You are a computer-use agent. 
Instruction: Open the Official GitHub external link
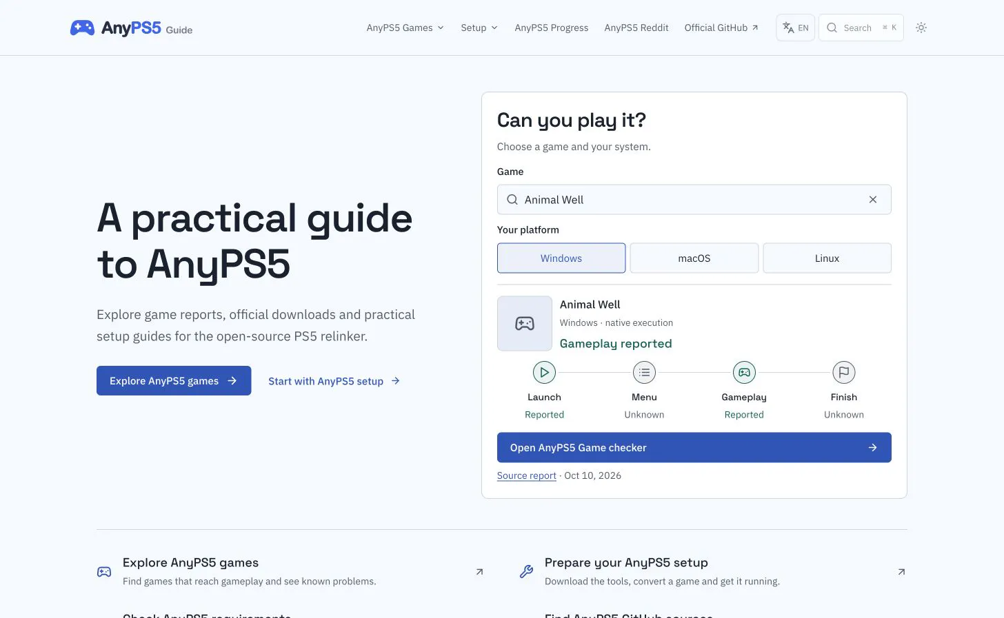(721, 28)
